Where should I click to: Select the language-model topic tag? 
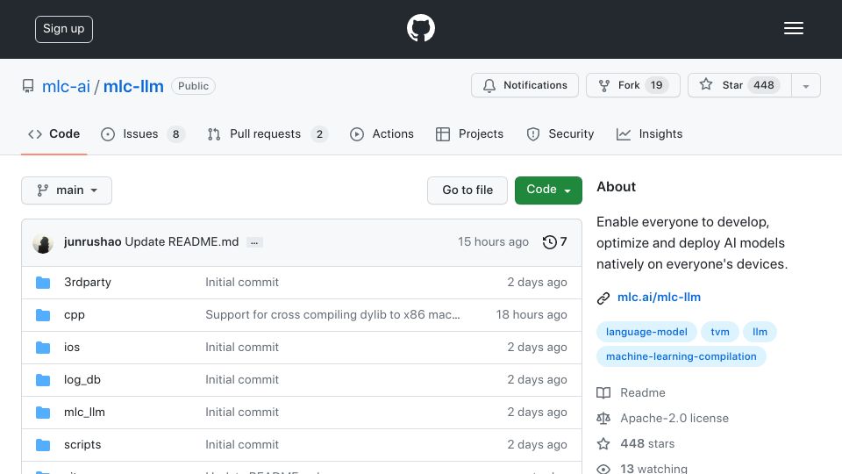pos(646,332)
